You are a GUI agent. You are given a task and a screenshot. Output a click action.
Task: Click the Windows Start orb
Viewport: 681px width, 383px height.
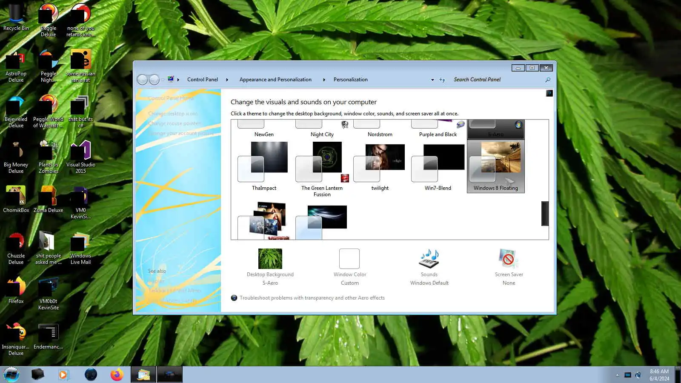coord(11,374)
